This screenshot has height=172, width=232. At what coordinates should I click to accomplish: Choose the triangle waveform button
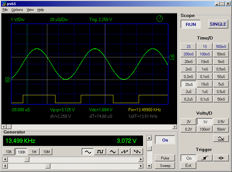point(112,152)
